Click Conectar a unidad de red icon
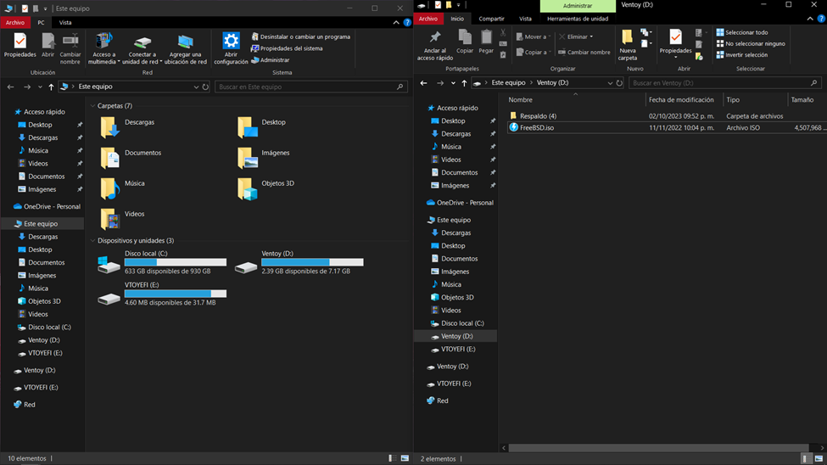The image size is (827, 465). pyautogui.click(x=142, y=42)
